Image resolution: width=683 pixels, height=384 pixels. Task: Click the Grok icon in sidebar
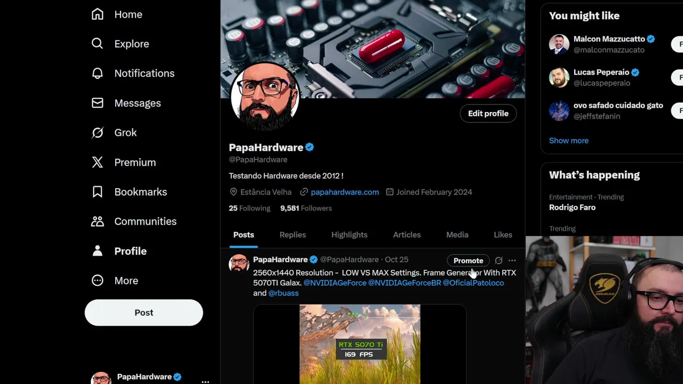click(x=97, y=132)
